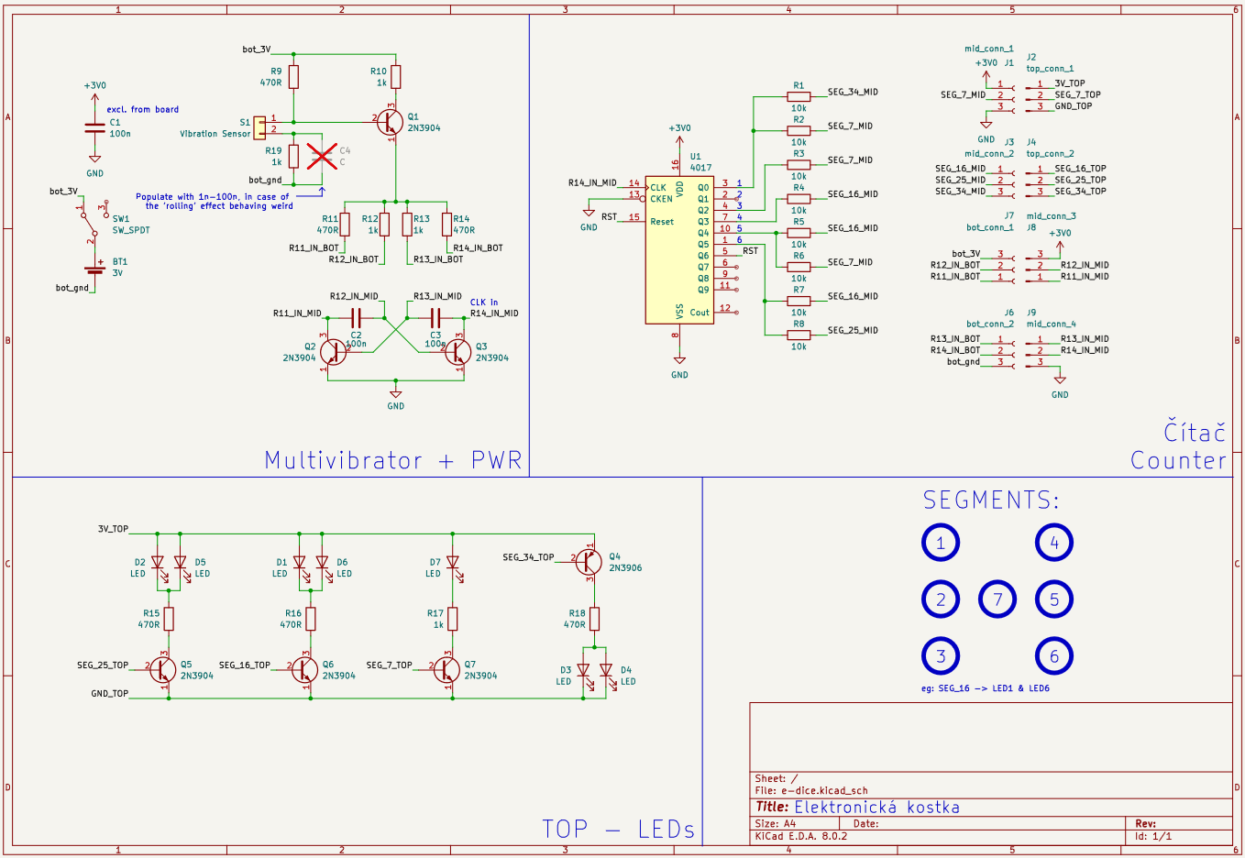Click the SEG_34_MID label beside R1

tap(853, 92)
